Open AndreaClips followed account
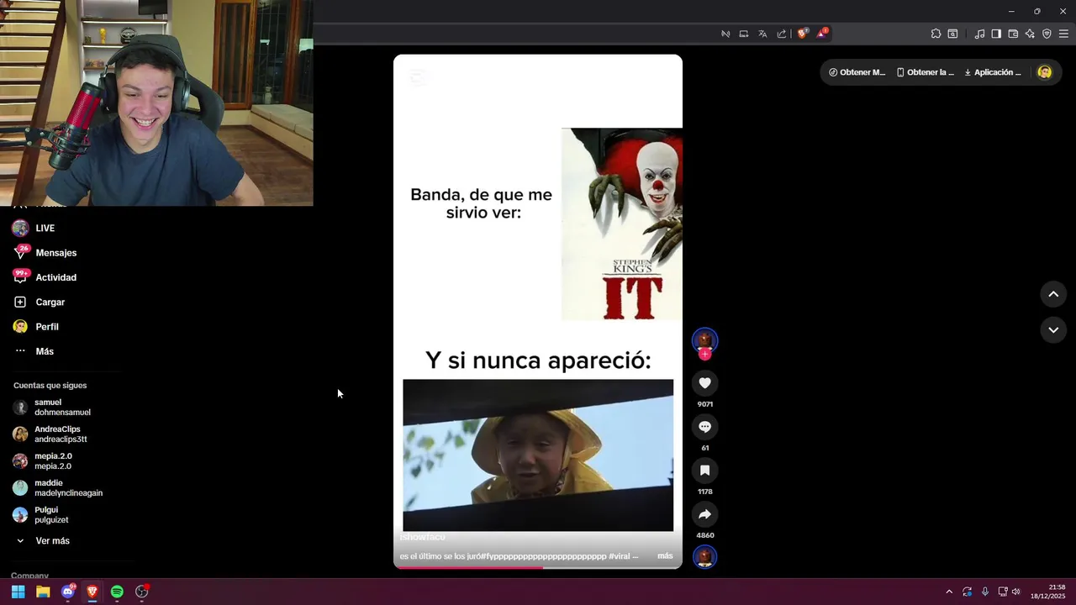This screenshot has height=605, width=1076. 50,434
